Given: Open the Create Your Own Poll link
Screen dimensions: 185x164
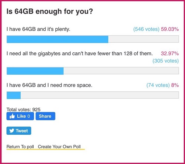Looking at the screenshot, I should click(x=59, y=147).
